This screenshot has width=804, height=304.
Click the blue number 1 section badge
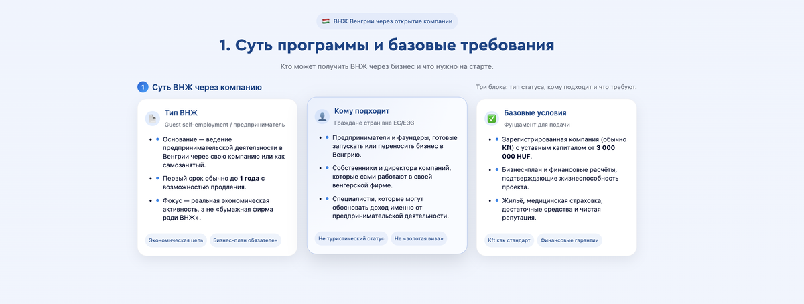click(143, 87)
